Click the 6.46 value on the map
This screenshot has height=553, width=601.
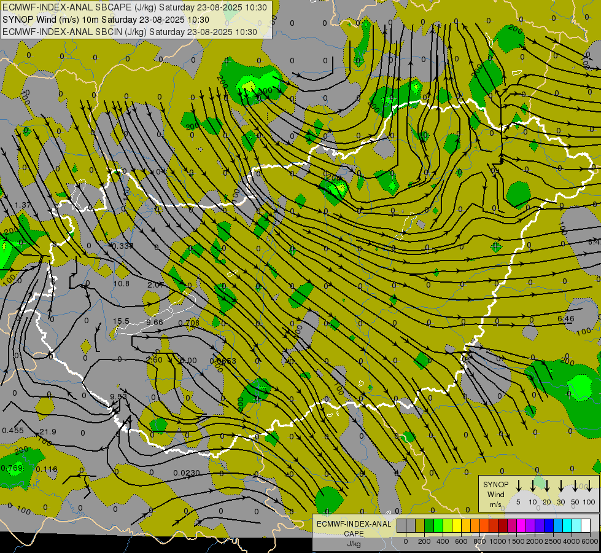(566, 318)
